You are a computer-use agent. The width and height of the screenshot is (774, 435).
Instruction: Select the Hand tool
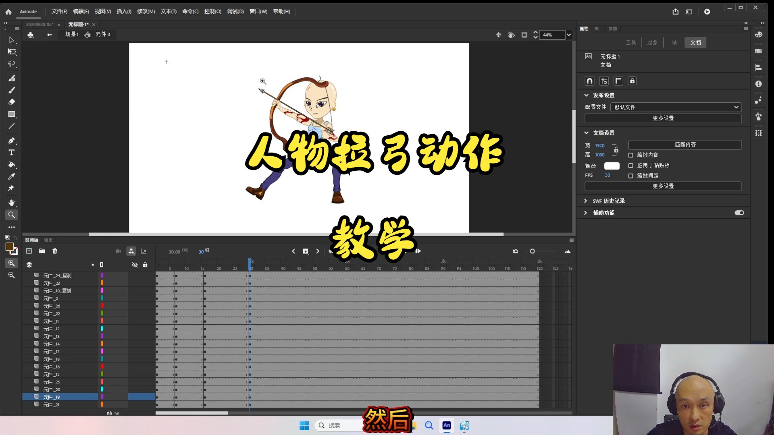click(x=12, y=203)
